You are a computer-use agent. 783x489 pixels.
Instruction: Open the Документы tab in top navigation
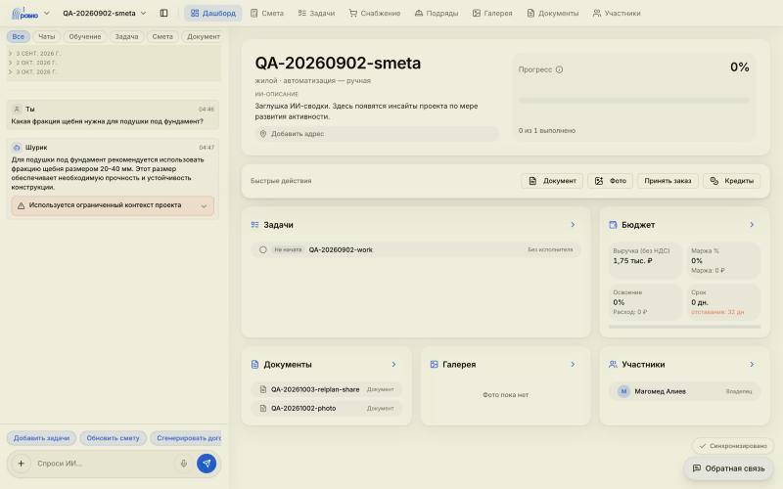[553, 13]
